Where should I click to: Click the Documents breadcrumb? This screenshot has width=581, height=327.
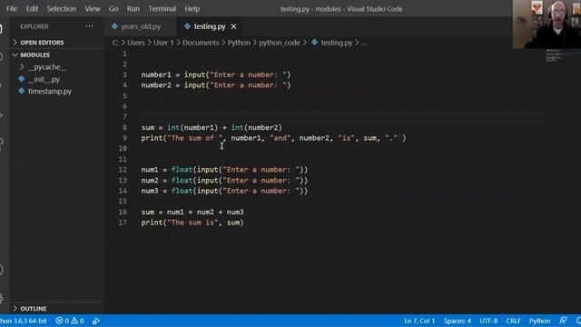(201, 43)
